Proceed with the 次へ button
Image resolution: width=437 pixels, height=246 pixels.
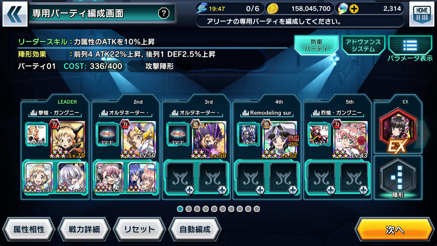pos(395,230)
